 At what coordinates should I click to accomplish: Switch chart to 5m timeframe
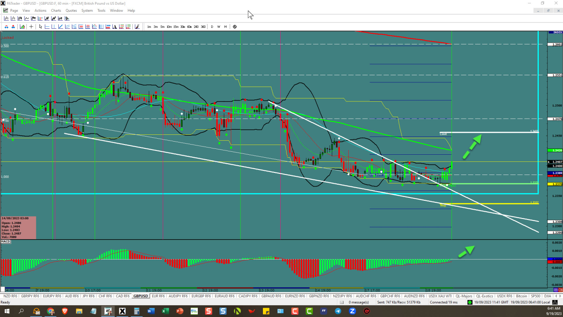coord(162,27)
